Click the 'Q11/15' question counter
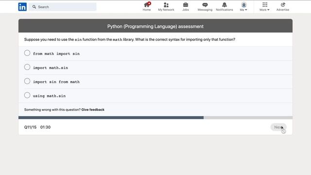 [30, 127]
